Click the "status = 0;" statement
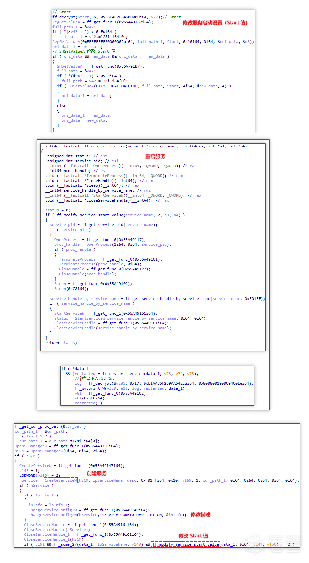Image resolution: width=309 pixels, height=563 pixels. click(x=58, y=210)
